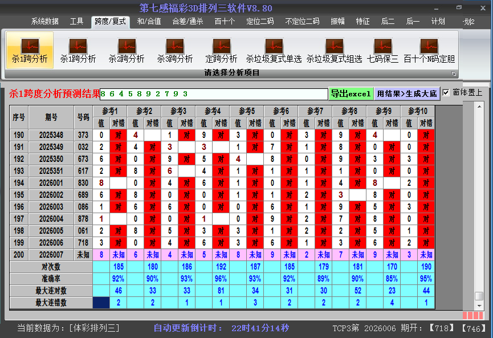Image resolution: width=493 pixels, height=338 pixels.
Task: Click the vertical scrollbar thumb
Action: 479,296
